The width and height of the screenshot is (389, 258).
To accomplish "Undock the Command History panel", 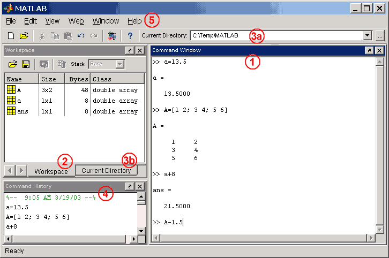I will coord(130,186).
